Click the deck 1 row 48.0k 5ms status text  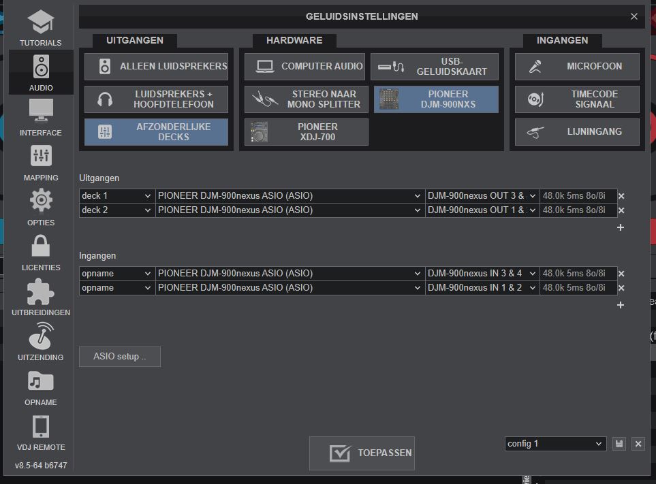(574, 195)
